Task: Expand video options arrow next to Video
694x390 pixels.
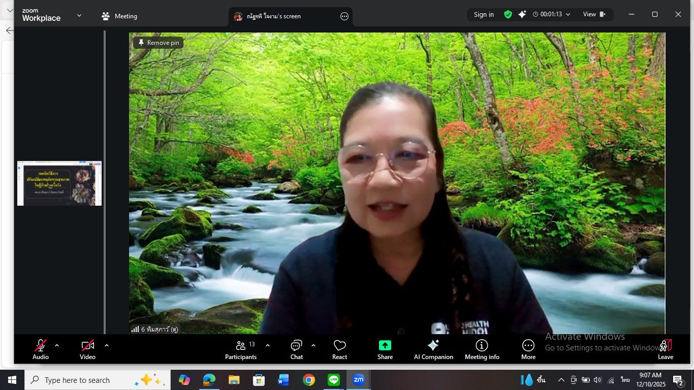Action: (107, 345)
